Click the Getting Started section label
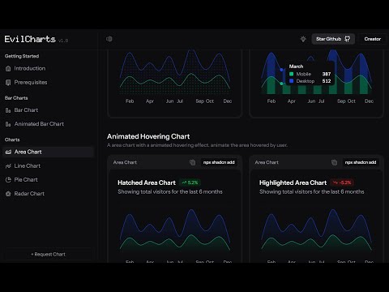Viewport: 389px width, 292px height. click(22, 56)
